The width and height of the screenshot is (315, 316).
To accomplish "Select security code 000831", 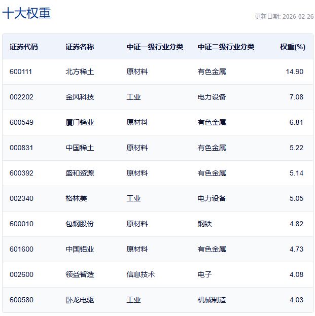I will tap(21, 148).
